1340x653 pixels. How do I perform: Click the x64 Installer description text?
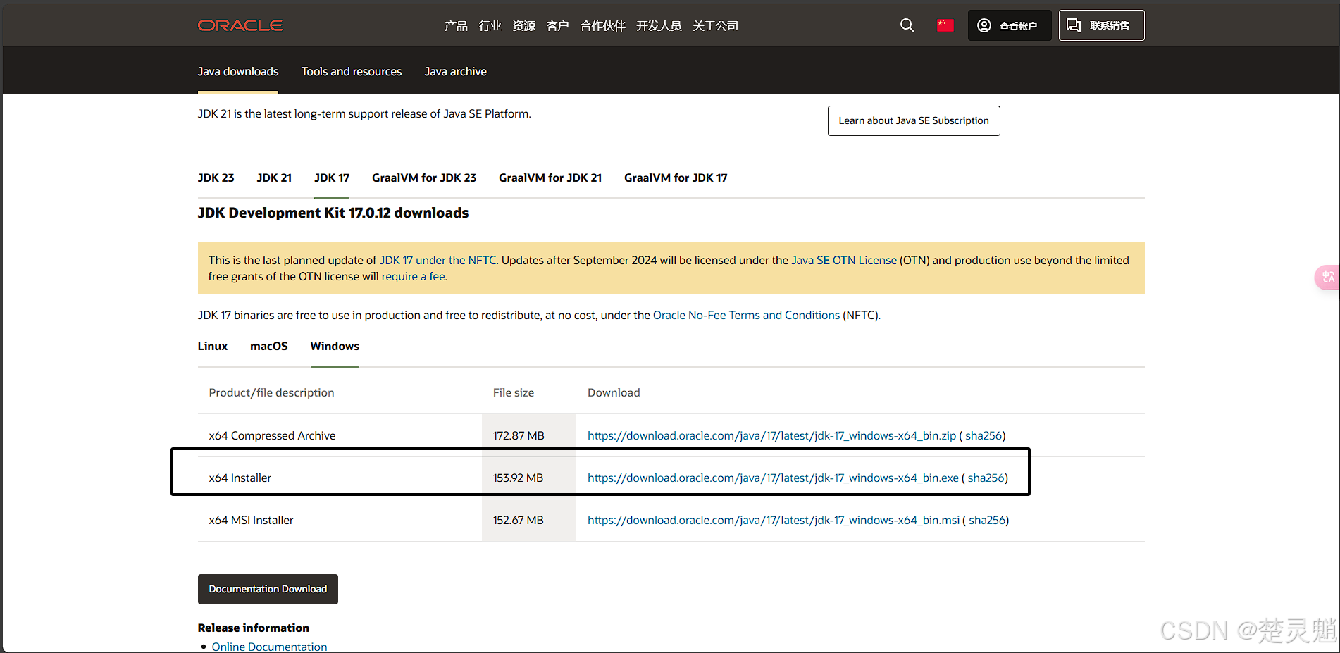(x=240, y=478)
